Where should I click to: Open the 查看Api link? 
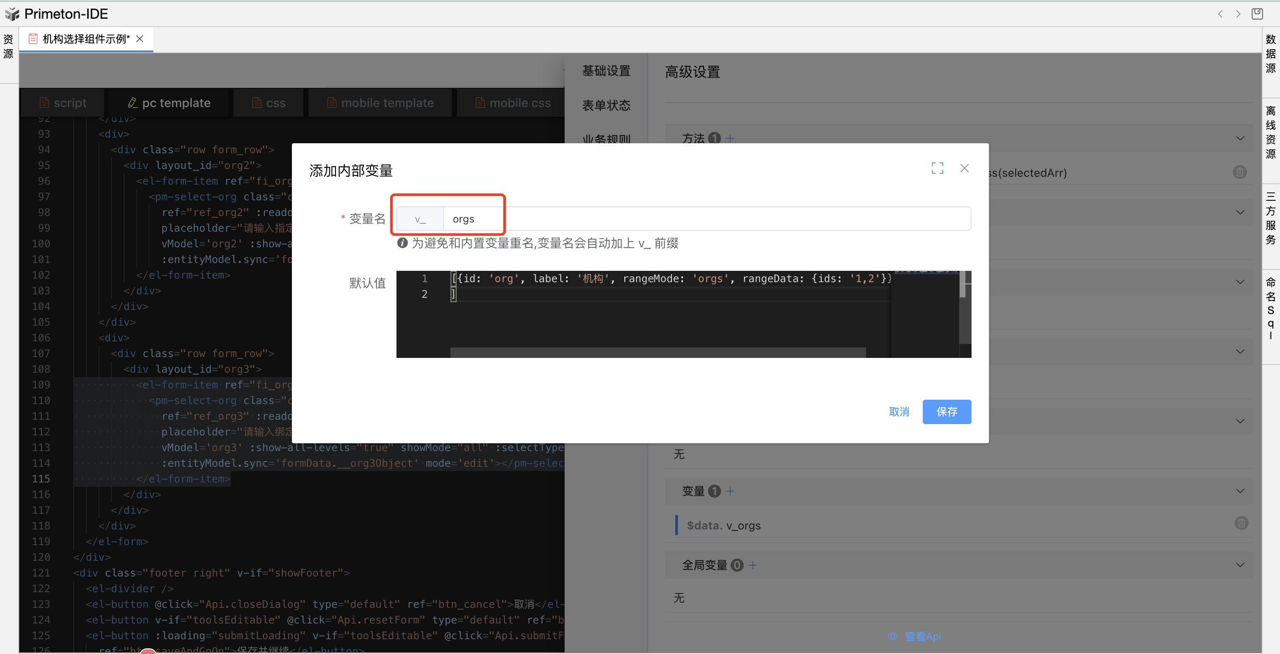tap(922, 636)
